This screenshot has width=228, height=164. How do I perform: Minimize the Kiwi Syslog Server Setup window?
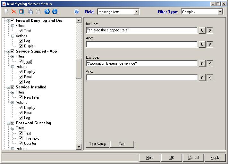point(213,4)
